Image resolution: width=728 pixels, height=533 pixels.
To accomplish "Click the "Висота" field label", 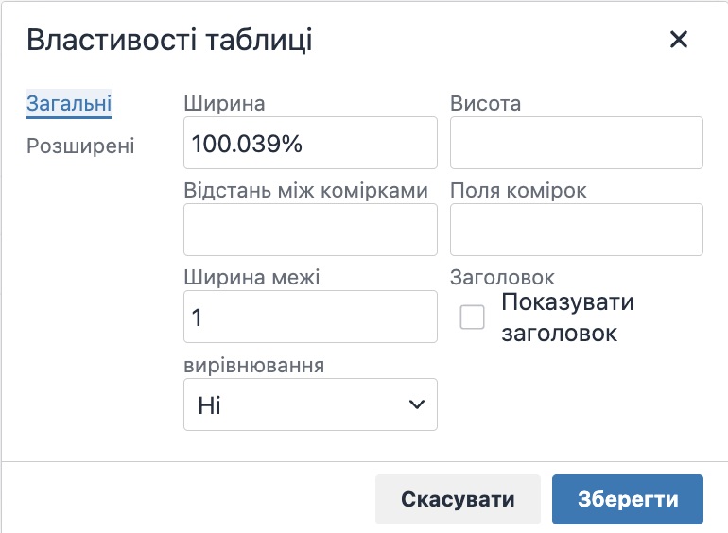I will [x=486, y=103].
